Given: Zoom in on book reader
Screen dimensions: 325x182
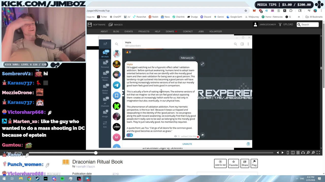Looking at the screenshot, I should [x=313, y=153].
